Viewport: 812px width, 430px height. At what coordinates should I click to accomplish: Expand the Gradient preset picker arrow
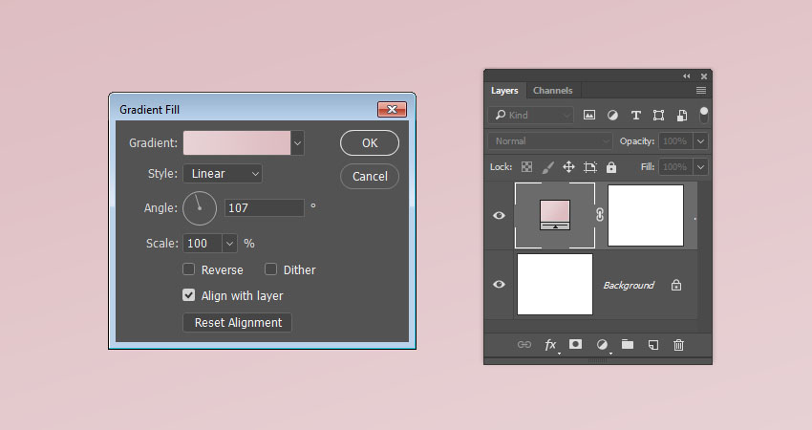298,143
